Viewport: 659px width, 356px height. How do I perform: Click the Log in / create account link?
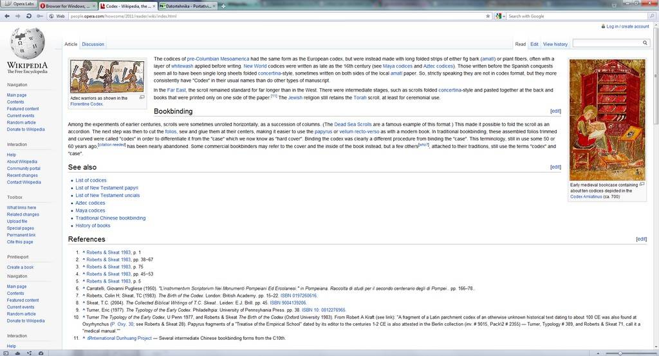click(627, 26)
